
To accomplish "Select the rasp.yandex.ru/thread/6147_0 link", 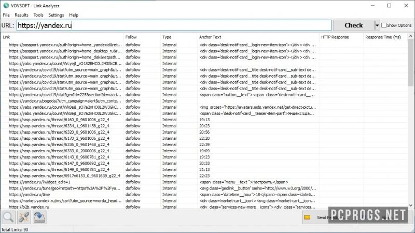I will click(x=59, y=164).
